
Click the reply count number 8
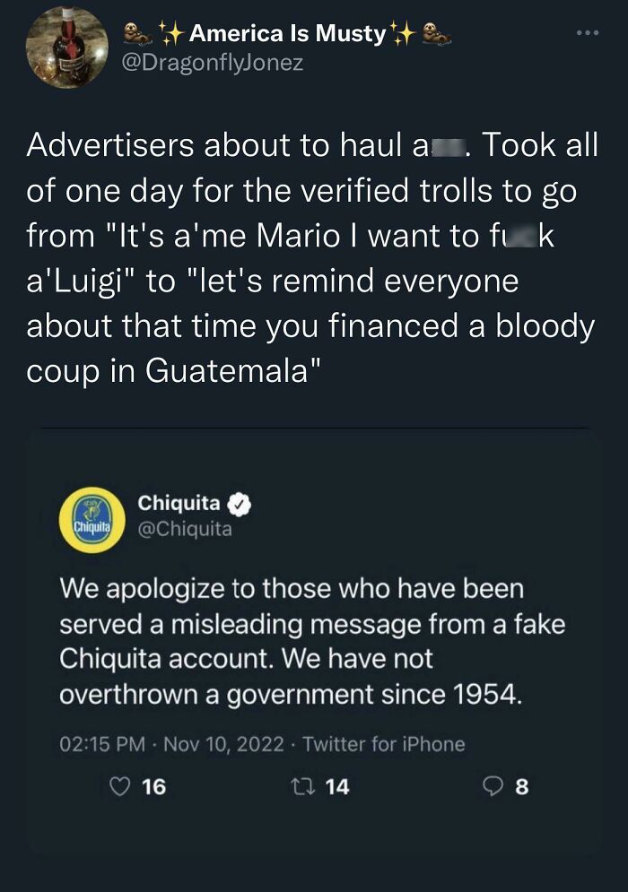[523, 787]
